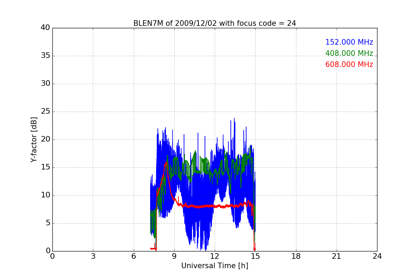The width and height of the screenshot is (419, 279).
Task: Click the peak of the red 608 MHz curve
Action: (166, 162)
